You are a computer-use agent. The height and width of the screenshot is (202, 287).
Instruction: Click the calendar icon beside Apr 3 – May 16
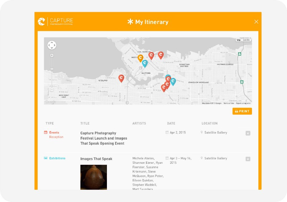tap(167, 158)
